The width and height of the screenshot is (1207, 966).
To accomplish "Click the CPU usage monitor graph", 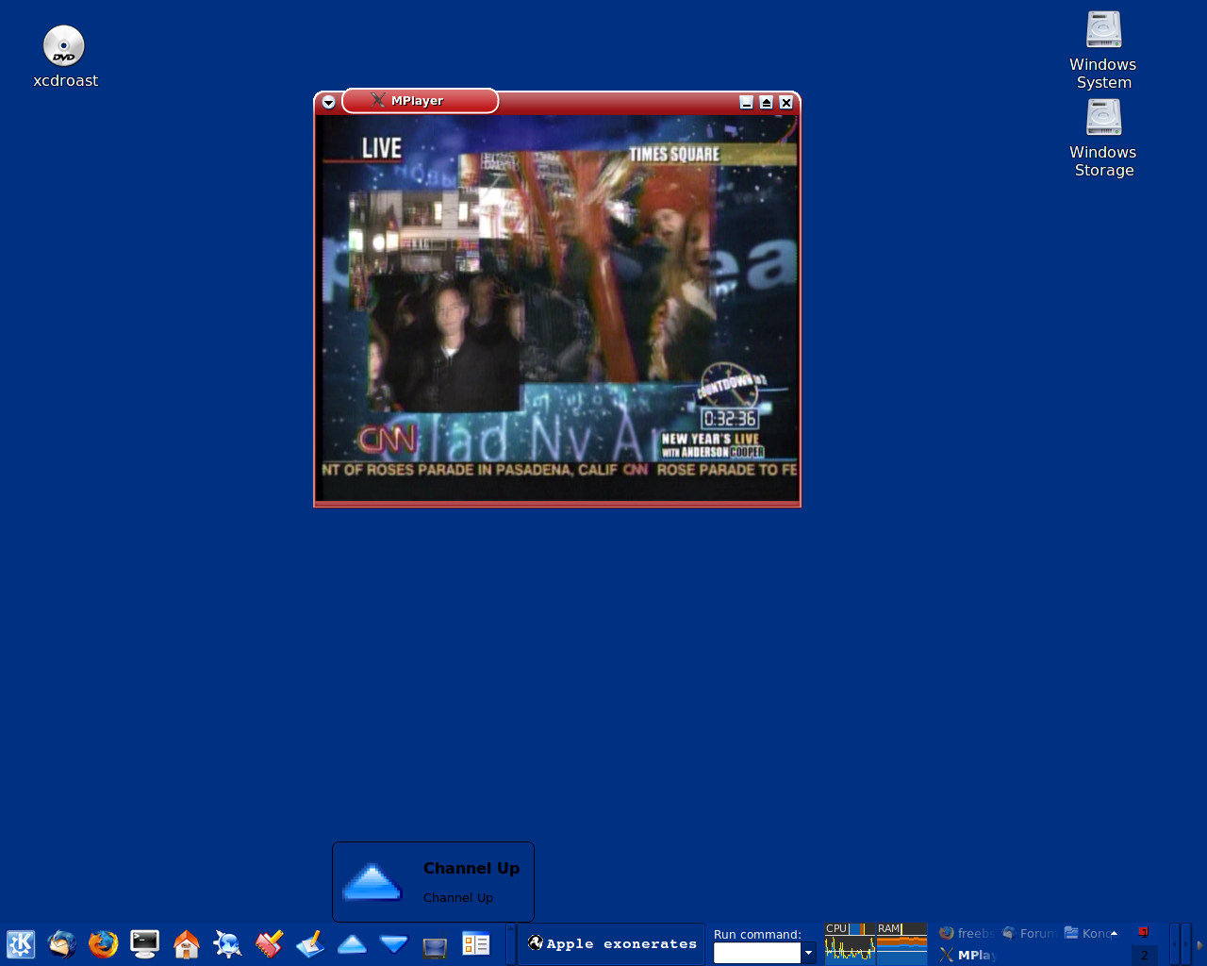I will point(850,943).
